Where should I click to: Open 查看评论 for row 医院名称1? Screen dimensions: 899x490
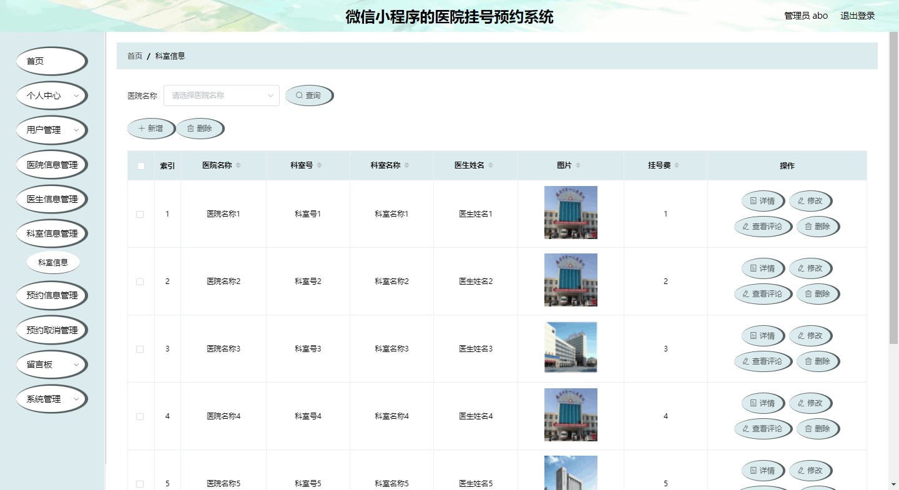click(763, 227)
